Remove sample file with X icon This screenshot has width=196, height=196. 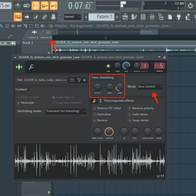click(84, 80)
